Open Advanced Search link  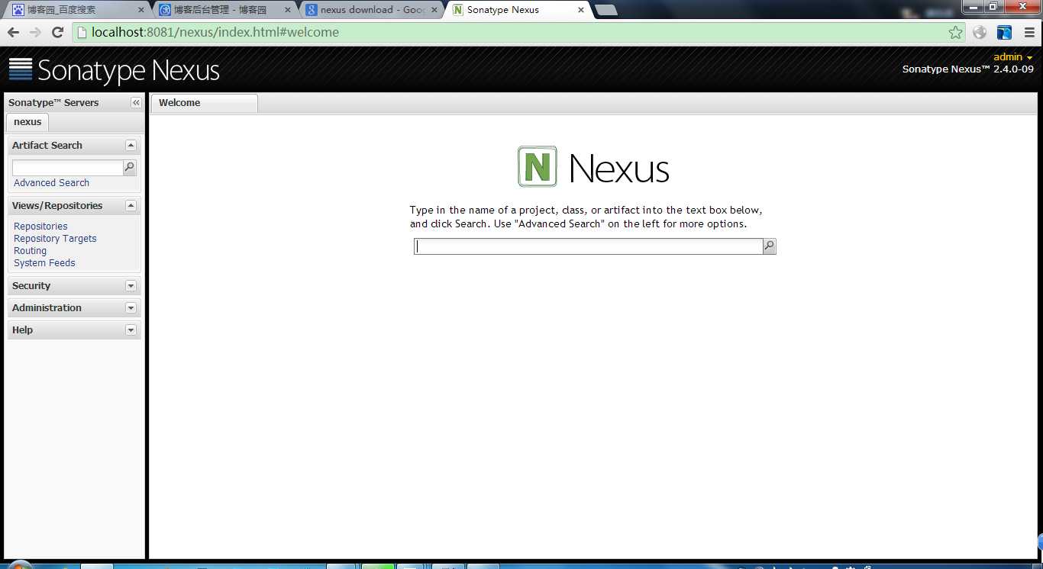[x=51, y=183]
